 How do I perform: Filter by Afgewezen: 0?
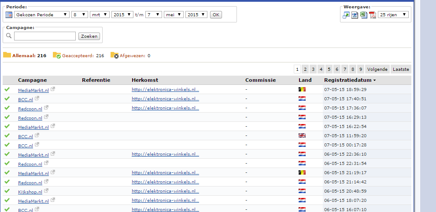pos(135,55)
